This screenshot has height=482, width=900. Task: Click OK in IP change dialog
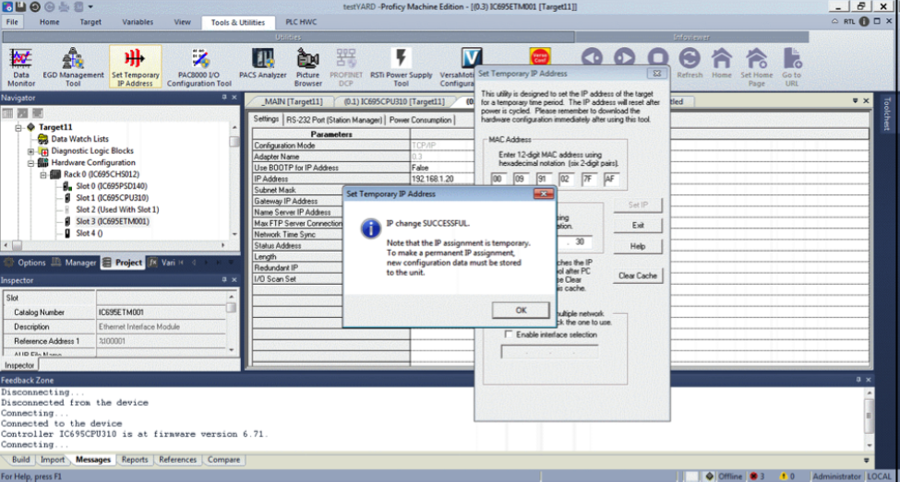tap(521, 310)
